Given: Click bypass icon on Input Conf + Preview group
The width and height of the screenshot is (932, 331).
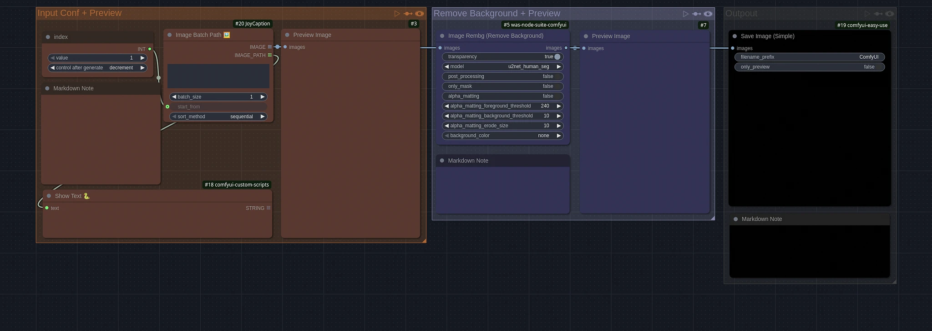Looking at the screenshot, I should coord(408,14).
